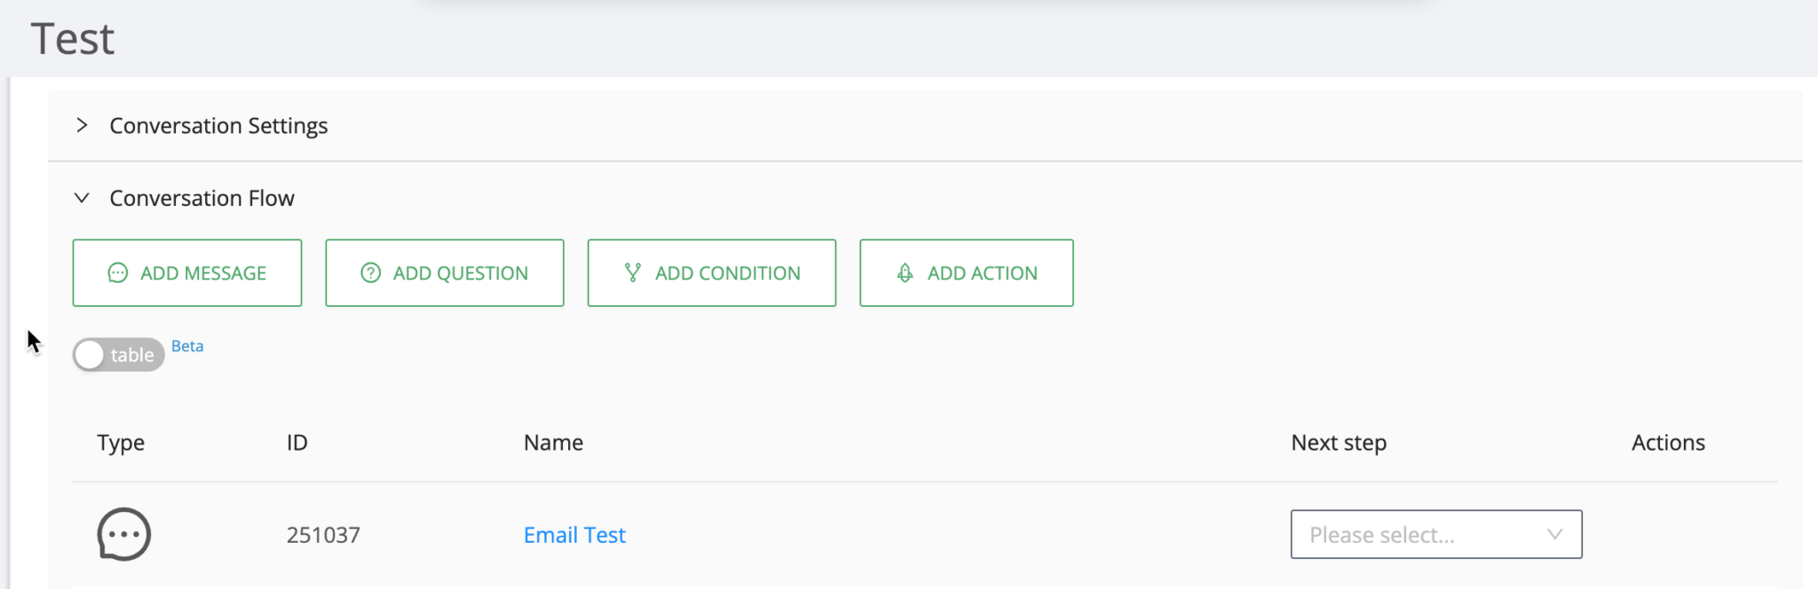Image resolution: width=1818 pixels, height=589 pixels.
Task: Click the Beta label next to the toggle
Action: coord(187,346)
